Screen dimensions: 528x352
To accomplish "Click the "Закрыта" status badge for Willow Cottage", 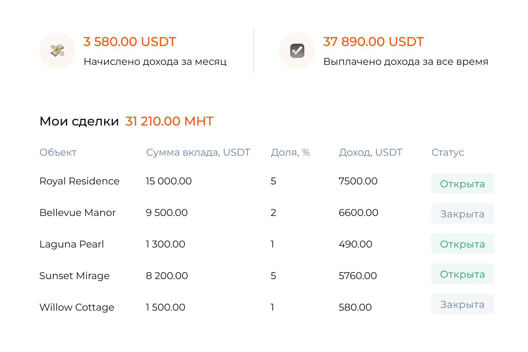I will coord(462,304).
